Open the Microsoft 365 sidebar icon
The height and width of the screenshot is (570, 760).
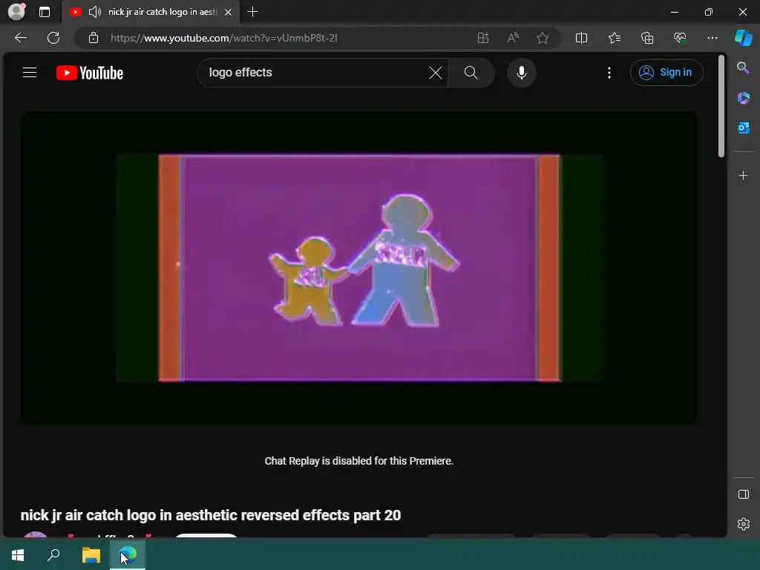pyautogui.click(x=743, y=98)
